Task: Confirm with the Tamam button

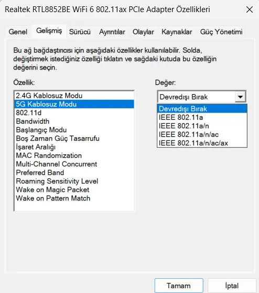Action: tap(179, 286)
